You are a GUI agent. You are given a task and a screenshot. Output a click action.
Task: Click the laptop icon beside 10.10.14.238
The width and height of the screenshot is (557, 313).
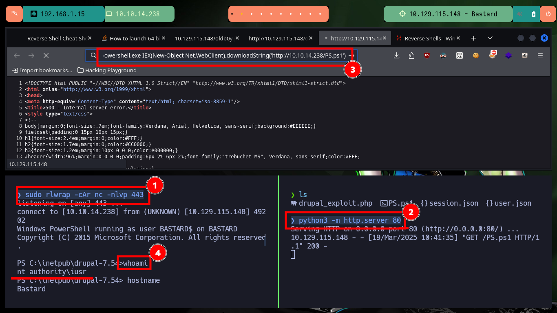tap(109, 14)
